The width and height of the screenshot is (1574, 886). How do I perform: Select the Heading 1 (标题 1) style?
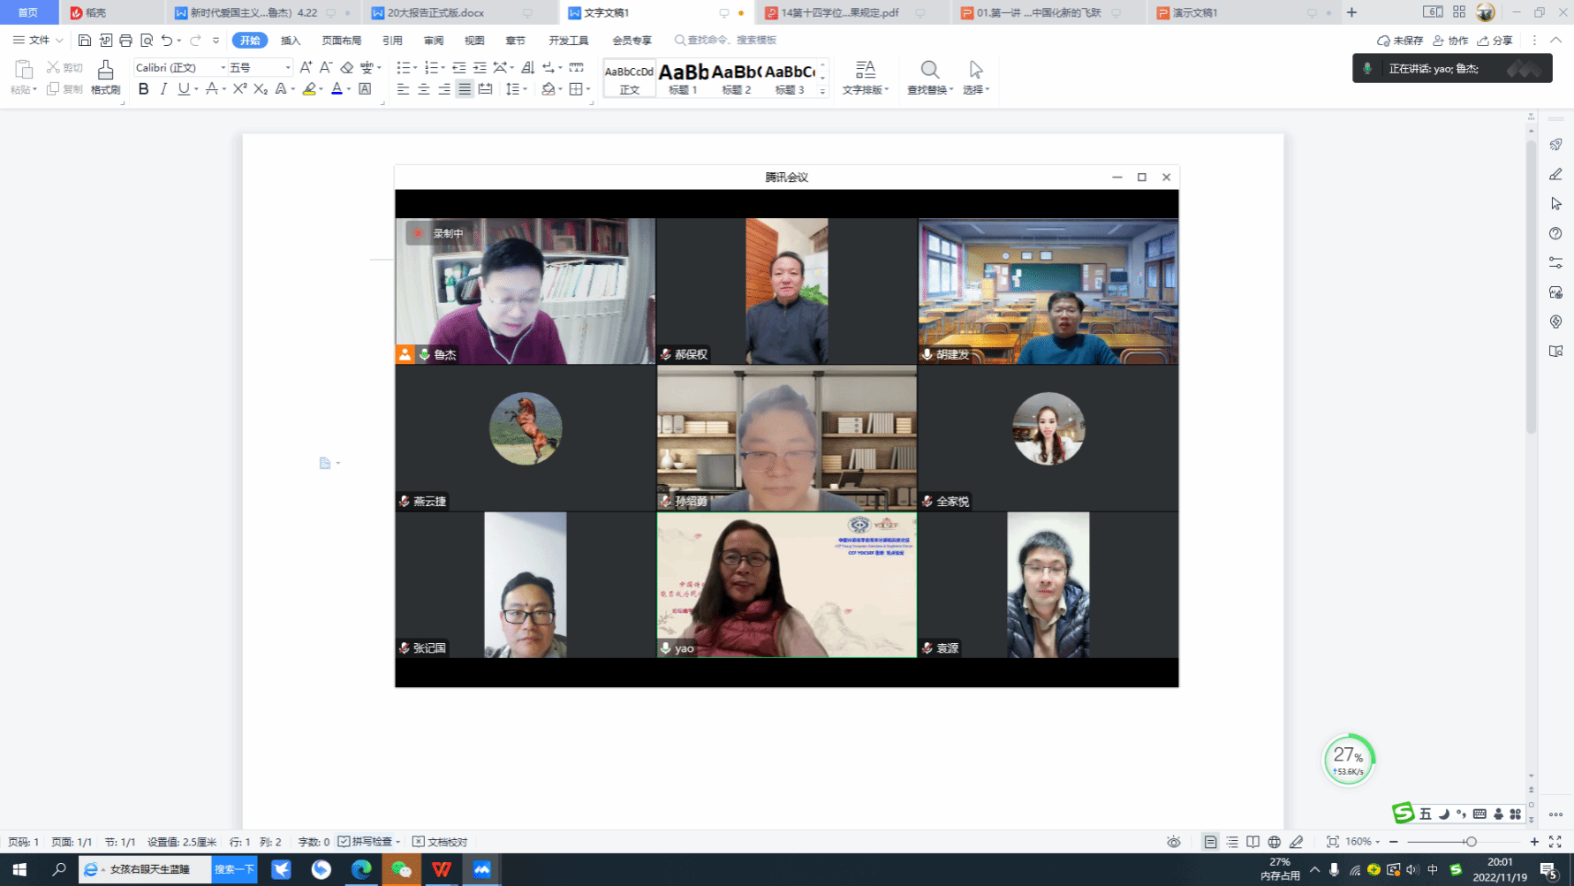(683, 77)
